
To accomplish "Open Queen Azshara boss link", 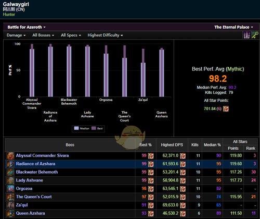I will pyautogui.click(x=30, y=213).
